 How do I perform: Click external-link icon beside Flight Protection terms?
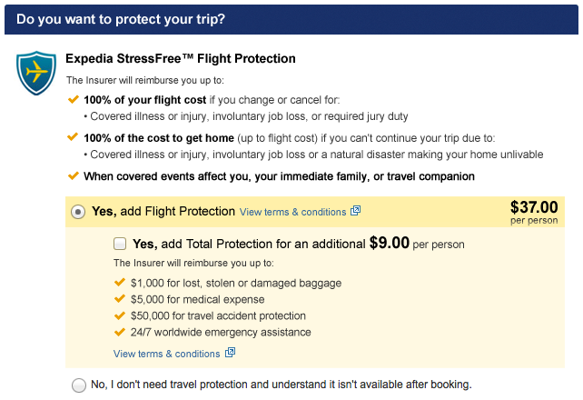[356, 211]
